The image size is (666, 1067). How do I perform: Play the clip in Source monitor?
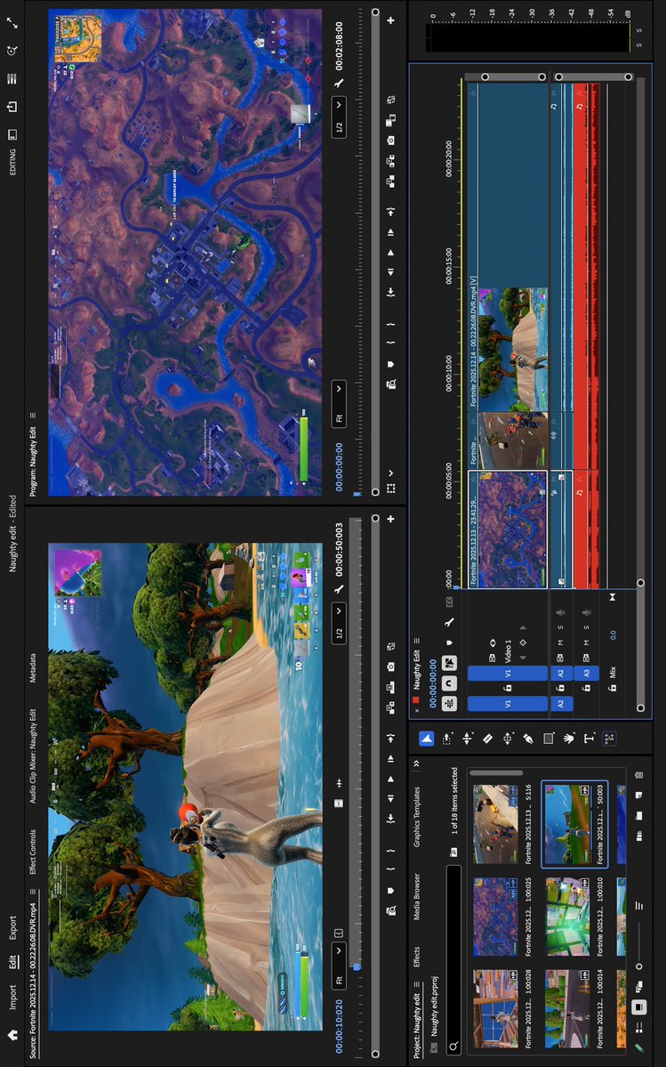pyautogui.click(x=390, y=780)
